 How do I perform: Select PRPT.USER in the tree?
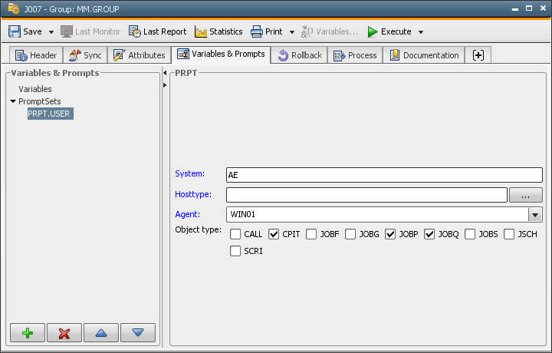click(50, 114)
